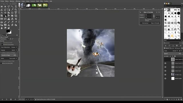Viewport: 183px width, 103px height.
Task: Select the Ellipse Select tool
Action: click(5, 7)
